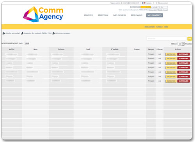This screenshot has height=142, width=195.
Task: Click the contact search input field
Action: click(x=166, y=38)
